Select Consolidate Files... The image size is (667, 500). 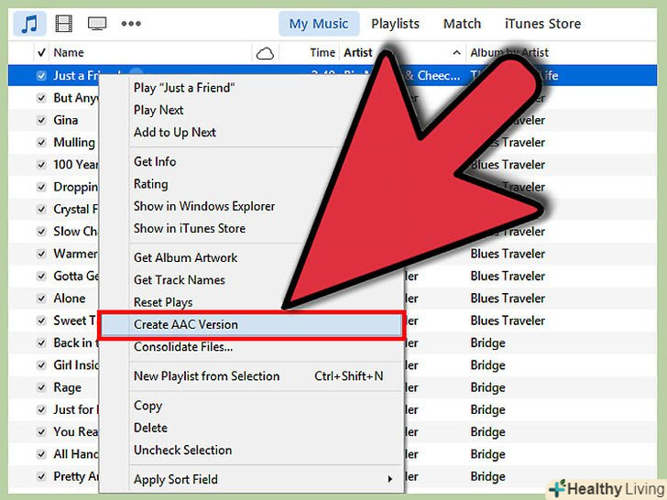pos(183,347)
